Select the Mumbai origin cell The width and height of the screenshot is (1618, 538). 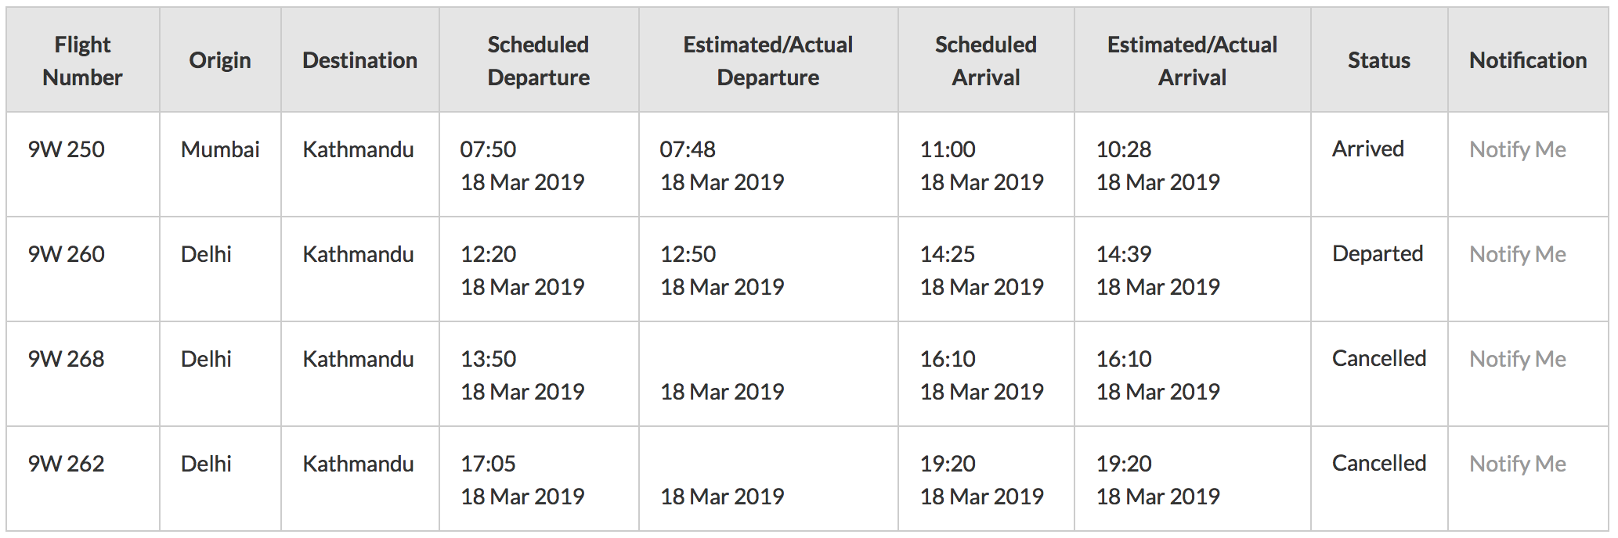point(220,164)
